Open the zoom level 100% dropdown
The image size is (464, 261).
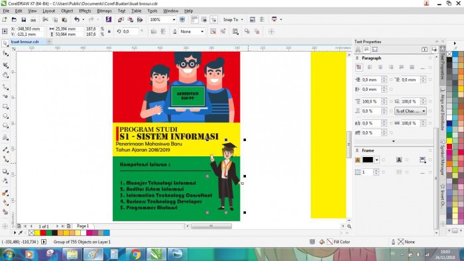point(174,19)
